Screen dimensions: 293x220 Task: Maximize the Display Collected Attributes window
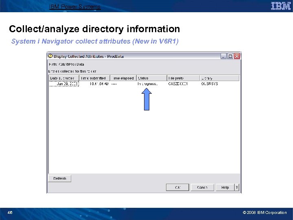[230, 56]
